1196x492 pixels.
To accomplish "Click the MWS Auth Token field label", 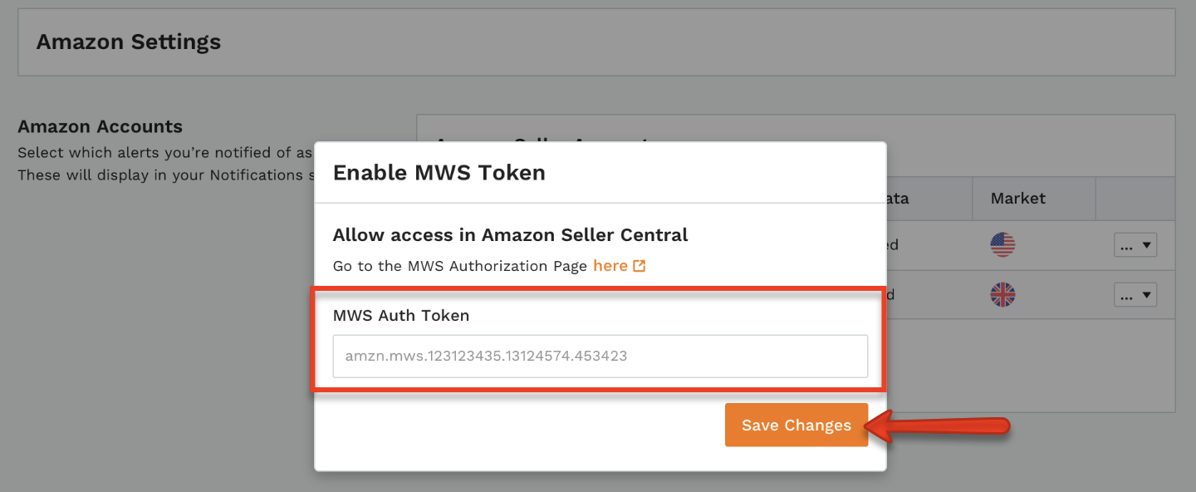I will (401, 315).
